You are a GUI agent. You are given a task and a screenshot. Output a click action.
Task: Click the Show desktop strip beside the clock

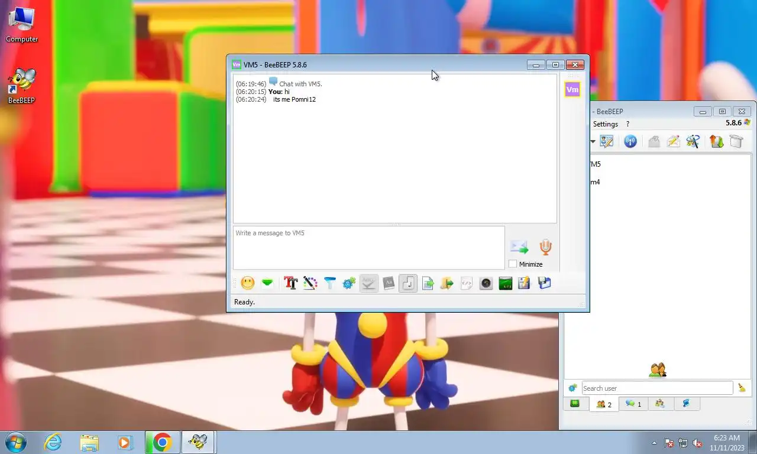[752, 443]
